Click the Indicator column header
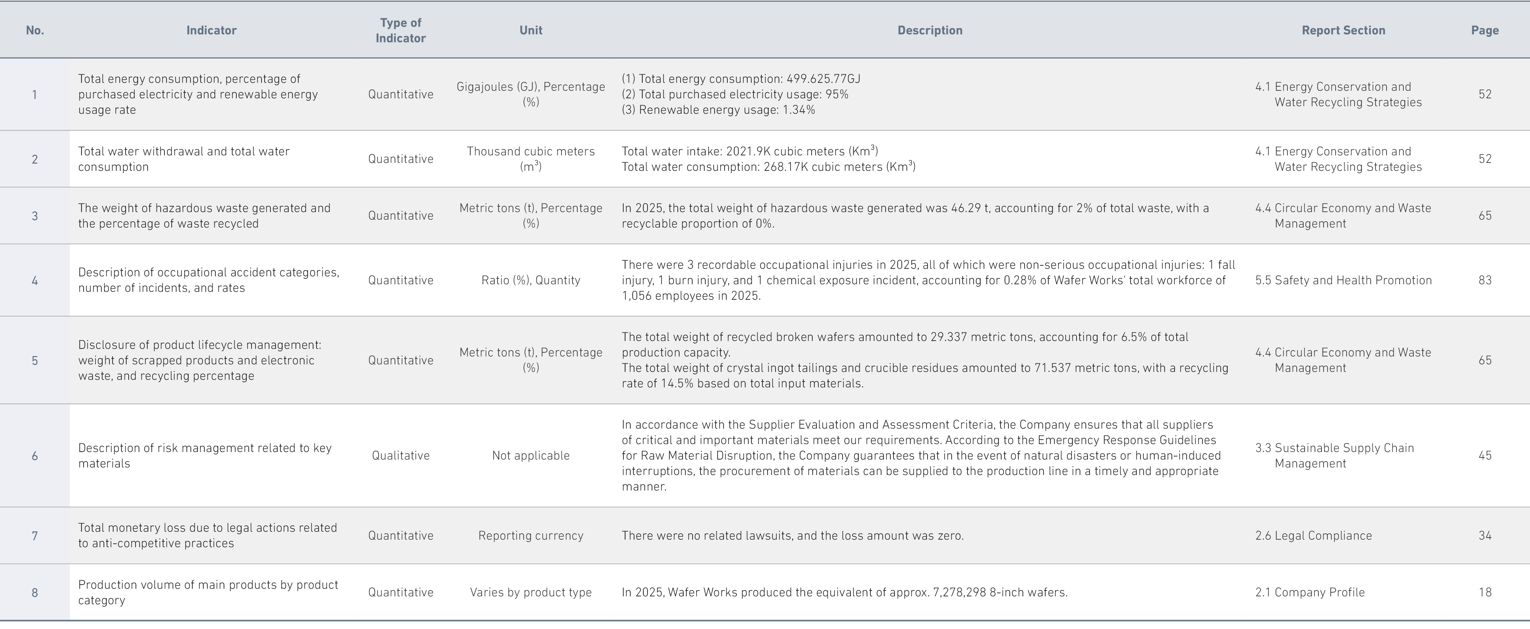This screenshot has height=629, width=1530. pyautogui.click(x=212, y=30)
